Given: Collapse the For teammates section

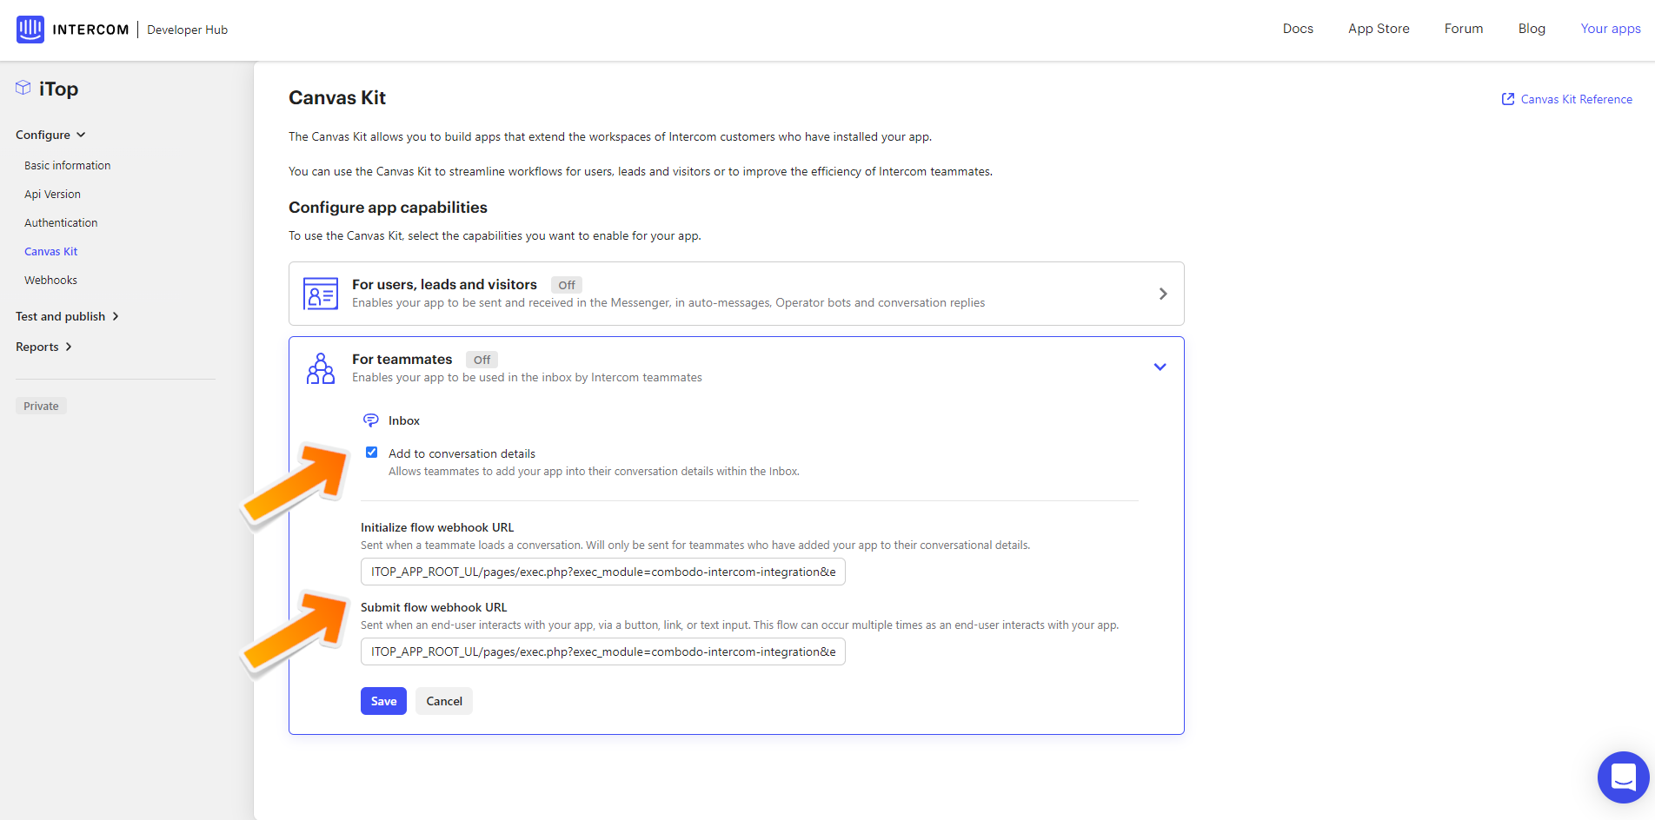Looking at the screenshot, I should tap(1160, 367).
